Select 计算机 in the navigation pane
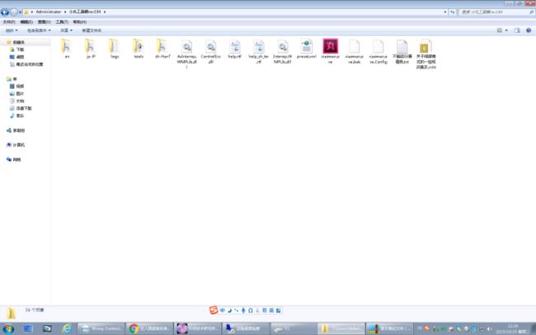Image resolution: width=536 pixels, height=335 pixels. [x=19, y=144]
